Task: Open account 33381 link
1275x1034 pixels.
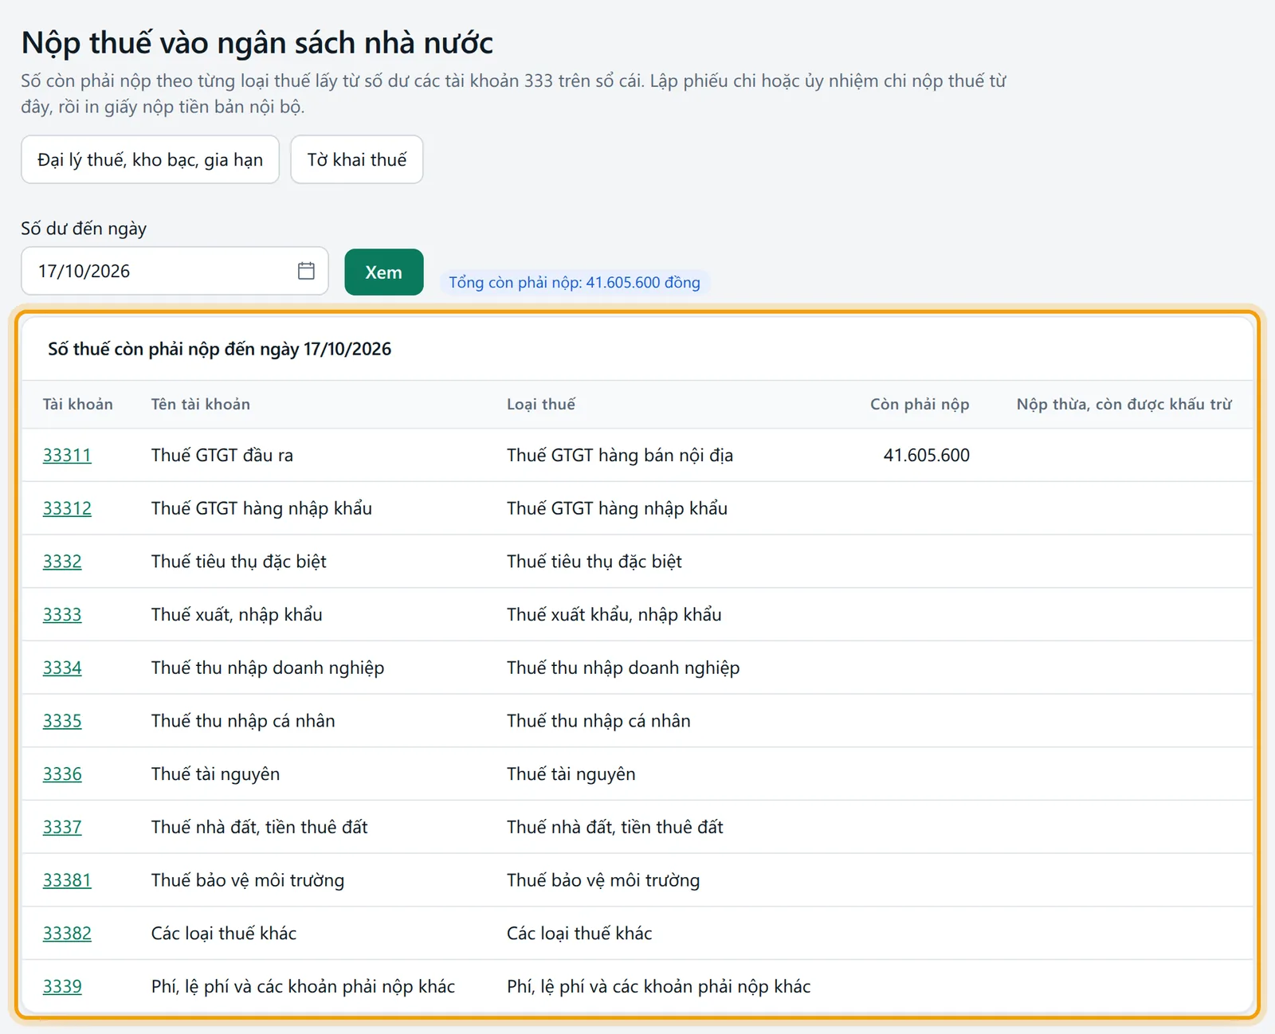Action: (x=67, y=880)
